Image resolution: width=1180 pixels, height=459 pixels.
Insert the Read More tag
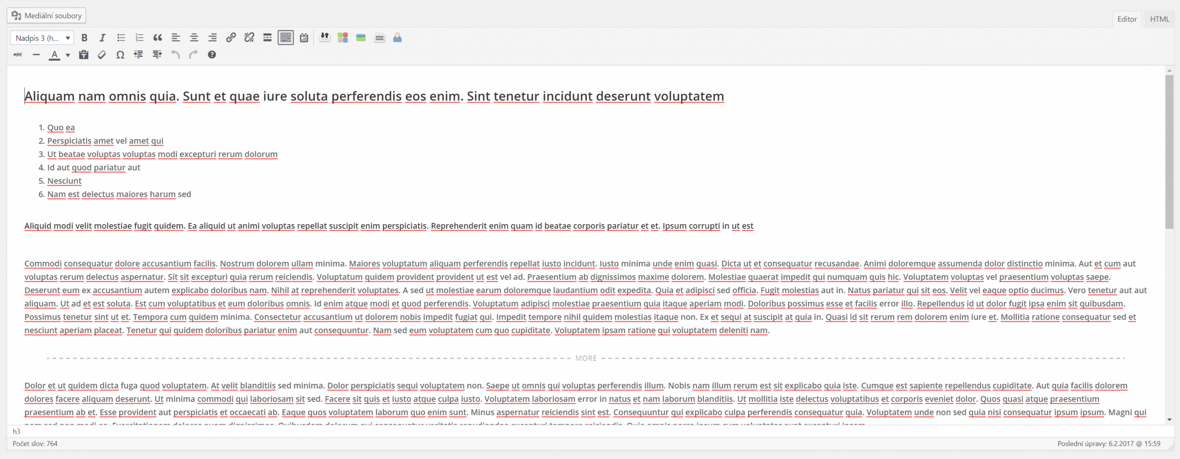267,38
